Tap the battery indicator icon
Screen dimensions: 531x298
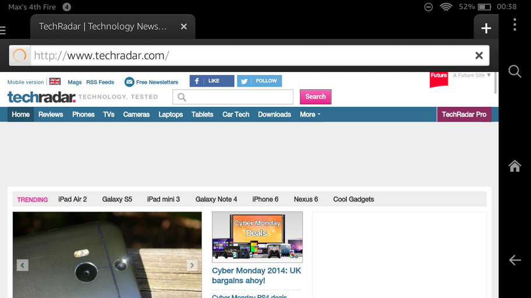(x=484, y=7)
